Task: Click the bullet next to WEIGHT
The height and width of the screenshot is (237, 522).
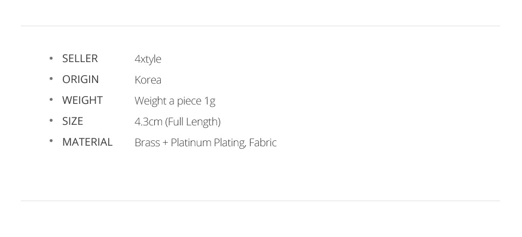Action: [51, 100]
